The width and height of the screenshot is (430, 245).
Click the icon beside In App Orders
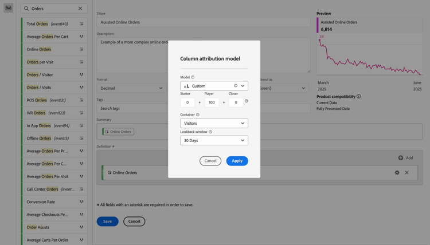pyautogui.click(x=81, y=125)
